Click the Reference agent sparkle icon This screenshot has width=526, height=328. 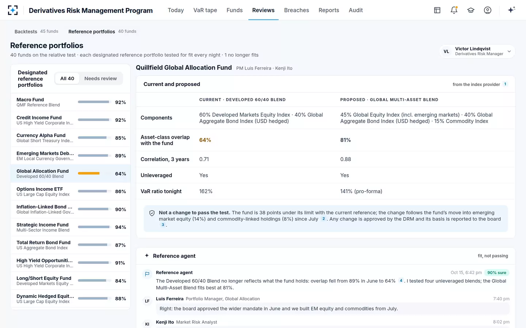coord(147,255)
